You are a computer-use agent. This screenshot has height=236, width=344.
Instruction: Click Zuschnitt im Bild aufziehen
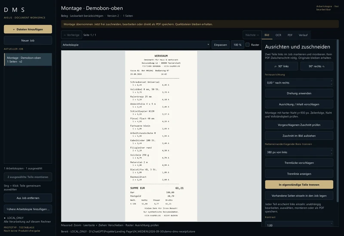coord(299,136)
